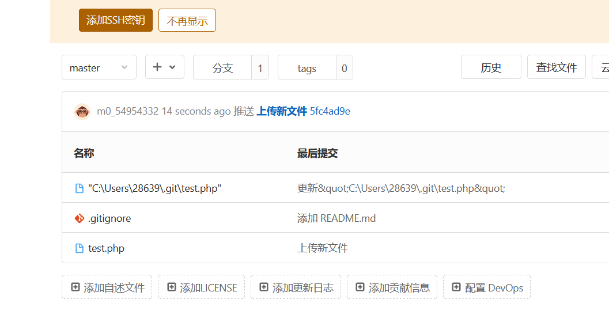Click the 添加贡献信息 button
Screen dimensions: 609x322
coord(392,287)
